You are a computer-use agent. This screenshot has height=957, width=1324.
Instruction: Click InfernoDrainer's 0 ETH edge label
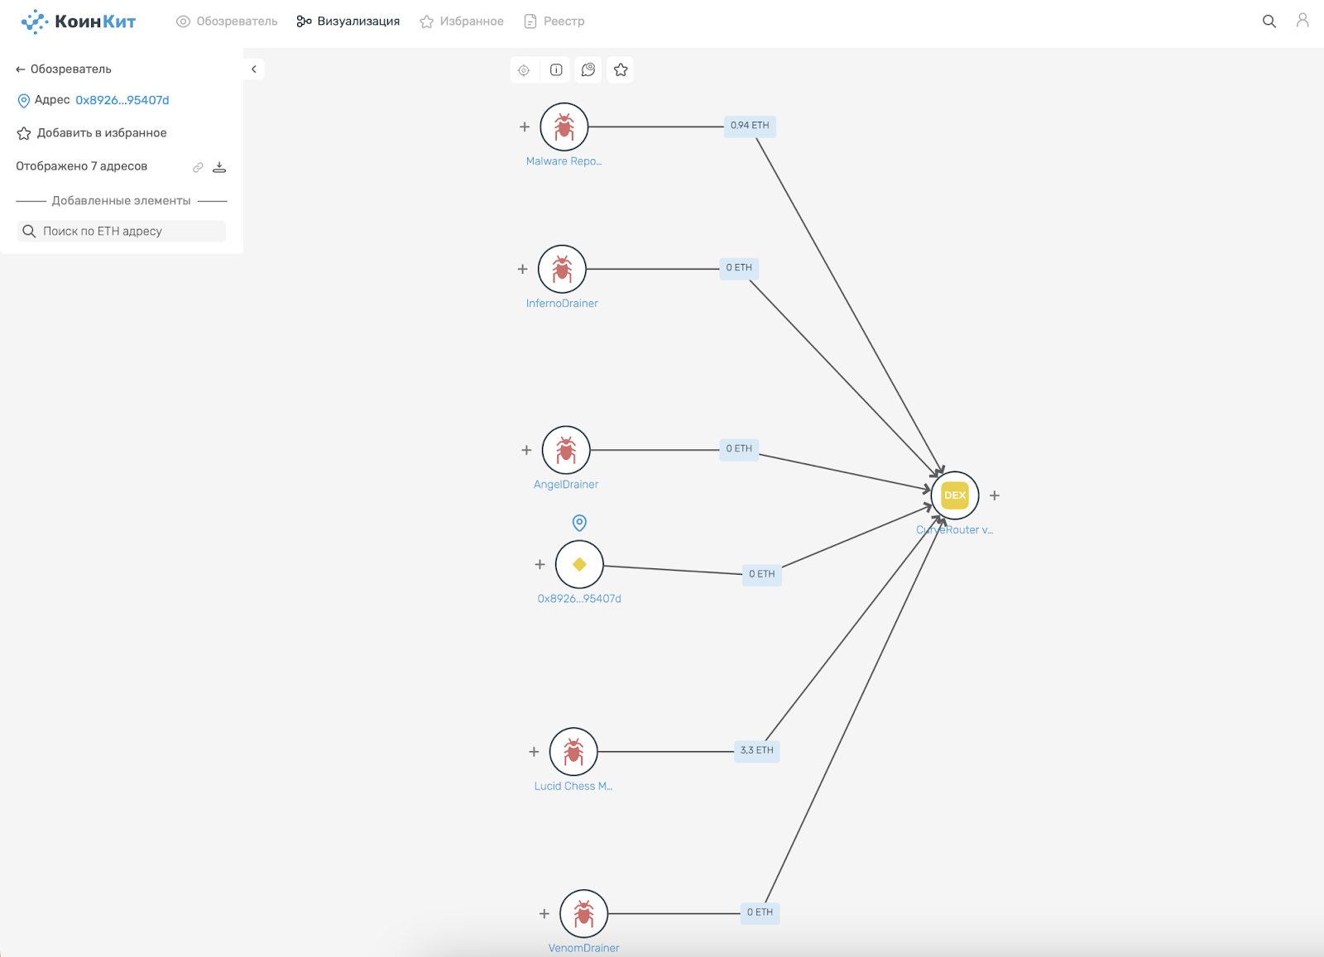(739, 268)
